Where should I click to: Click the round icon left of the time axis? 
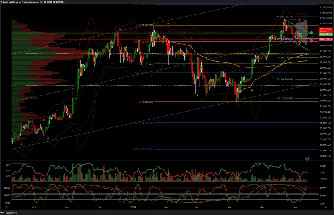click(x=5, y=208)
